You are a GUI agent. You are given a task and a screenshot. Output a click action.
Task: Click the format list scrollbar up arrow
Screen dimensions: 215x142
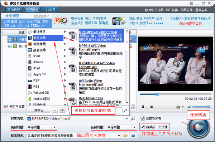(x=127, y=31)
